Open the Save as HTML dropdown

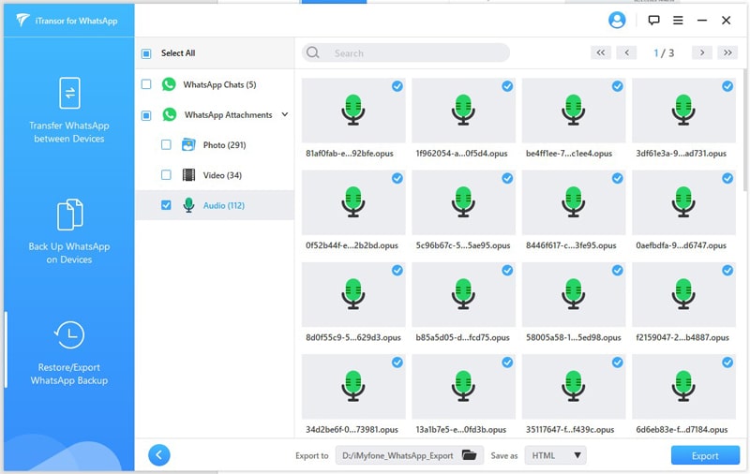pyautogui.click(x=555, y=455)
